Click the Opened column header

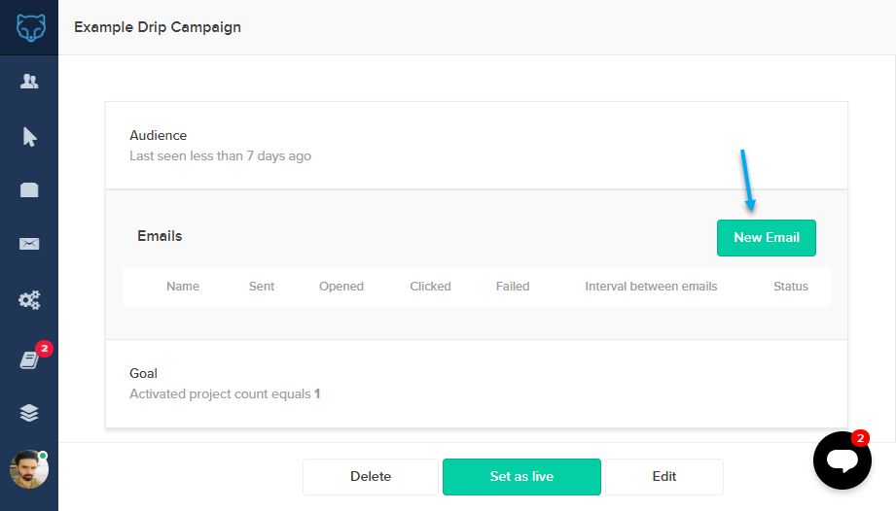click(x=341, y=287)
